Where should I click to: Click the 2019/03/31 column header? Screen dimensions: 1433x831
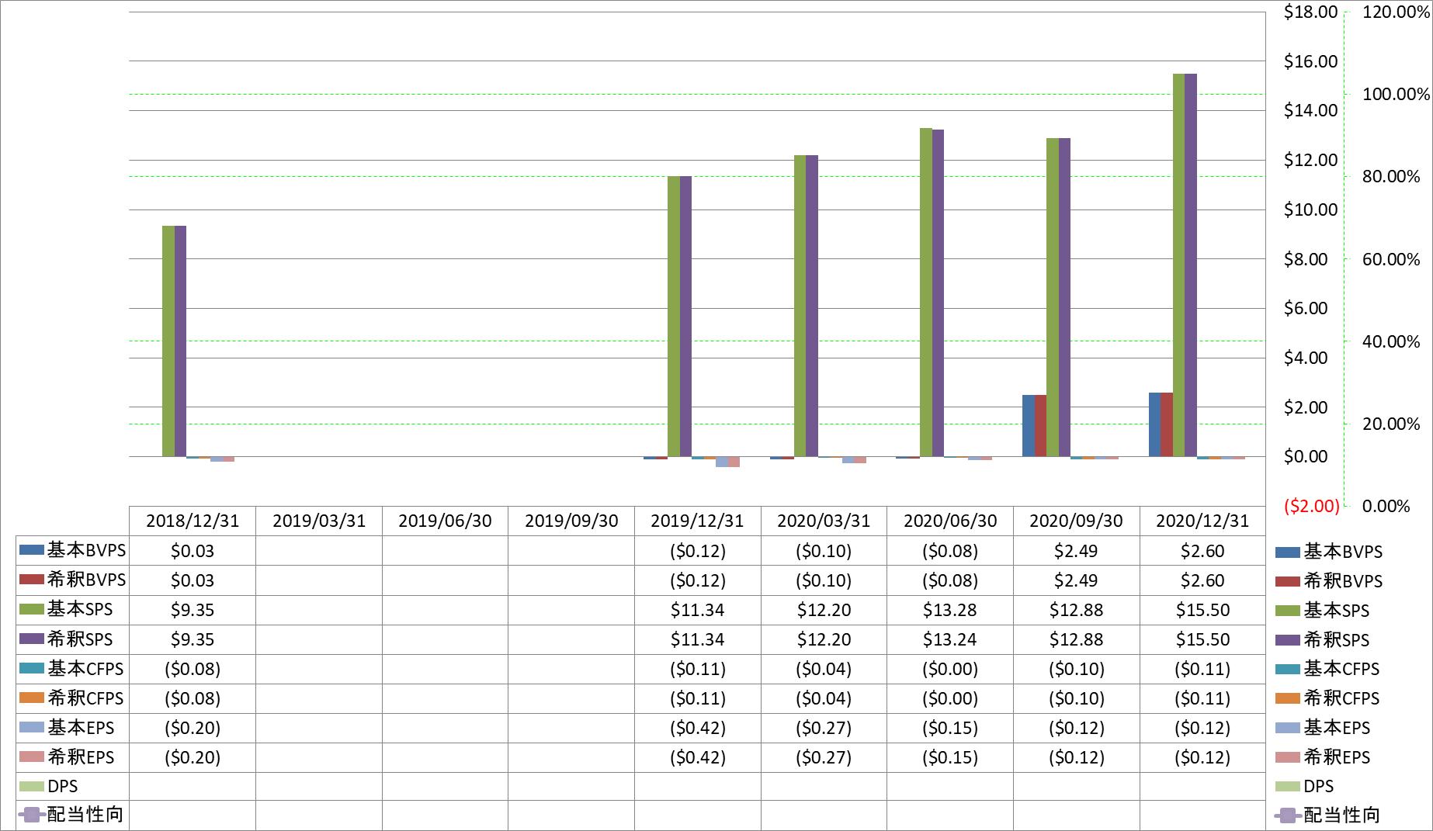319,521
